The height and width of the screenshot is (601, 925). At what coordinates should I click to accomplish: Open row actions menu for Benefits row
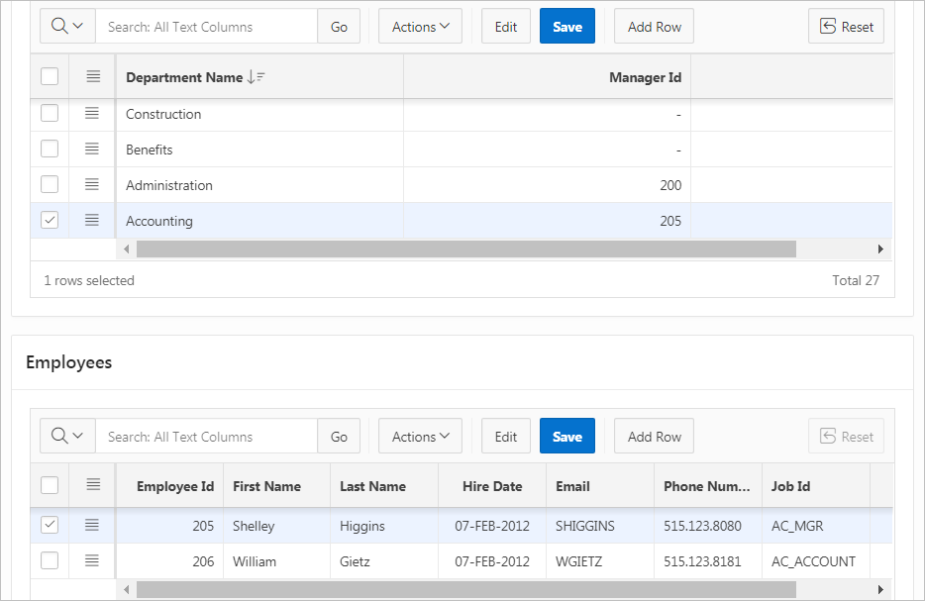coord(92,150)
